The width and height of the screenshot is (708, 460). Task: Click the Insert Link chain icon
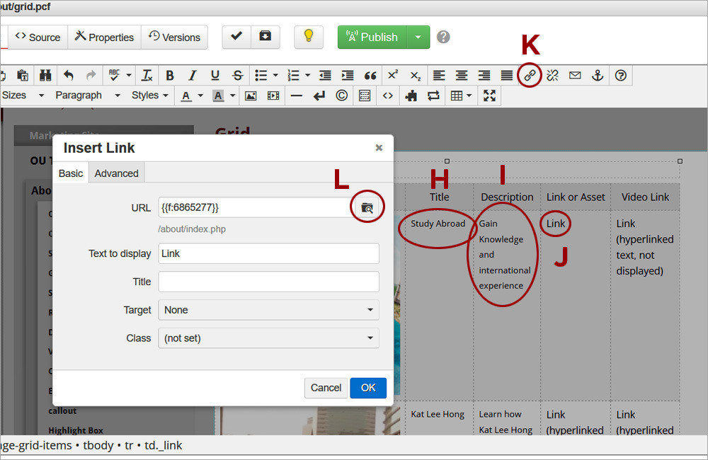[x=530, y=76]
